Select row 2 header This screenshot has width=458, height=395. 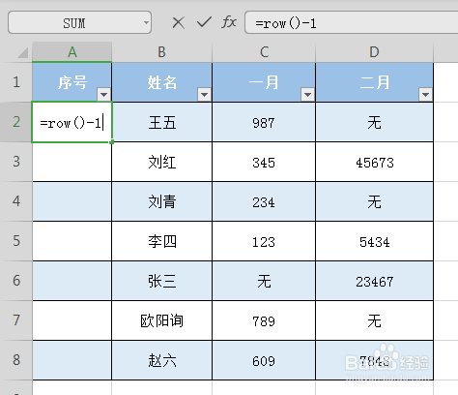pyautogui.click(x=16, y=122)
